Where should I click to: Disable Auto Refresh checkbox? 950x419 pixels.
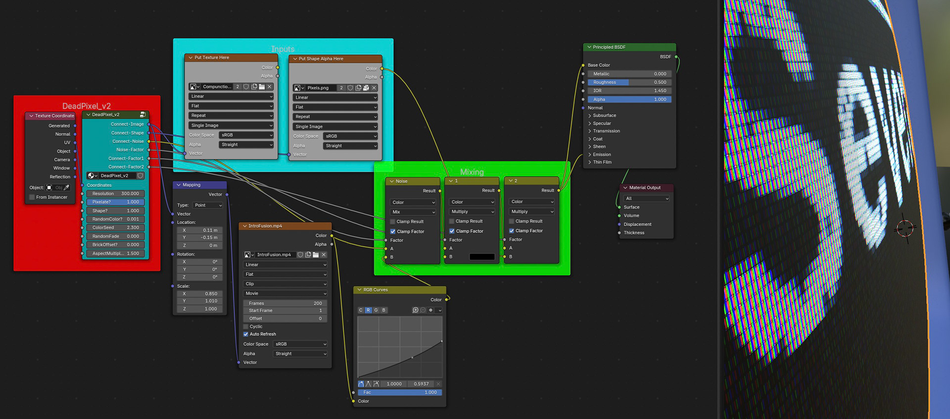tap(246, 334)
